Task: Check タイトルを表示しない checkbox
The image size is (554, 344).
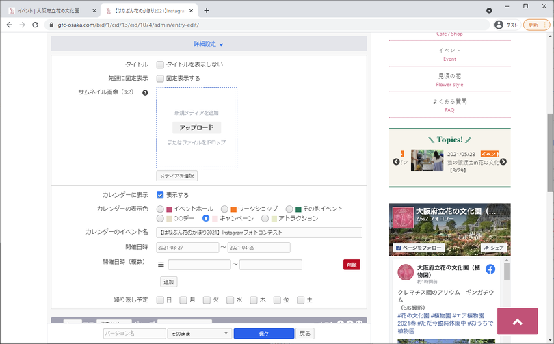Action: point(160,64)
